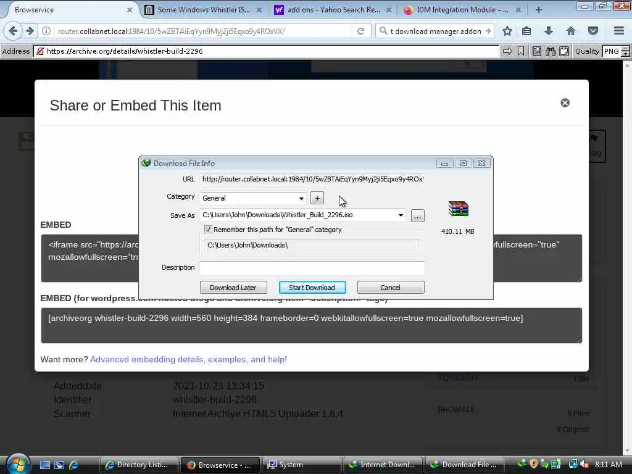Open Directory Listing taskbar item
Image resolution: width=632 pixels, height=474 pixels.
(139, 465)
